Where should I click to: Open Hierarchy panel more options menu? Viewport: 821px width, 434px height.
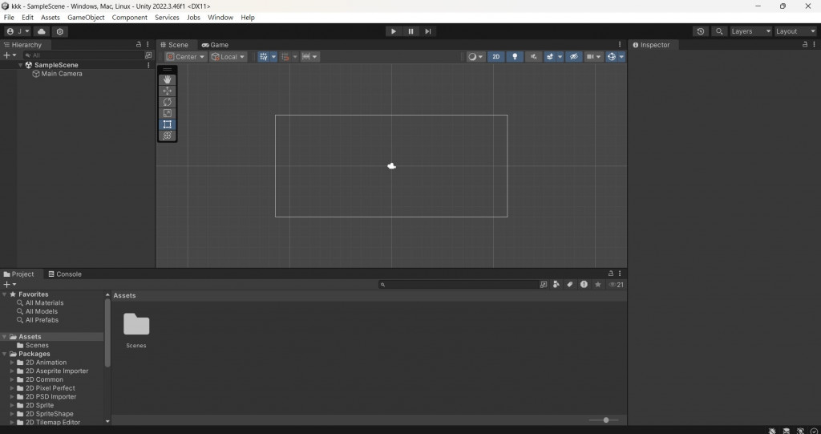tap(148, 45)
